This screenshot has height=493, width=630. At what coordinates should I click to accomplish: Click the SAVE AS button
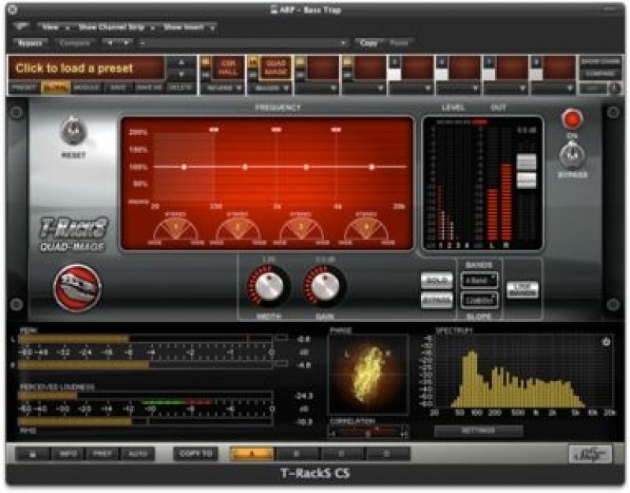(149, 87)
